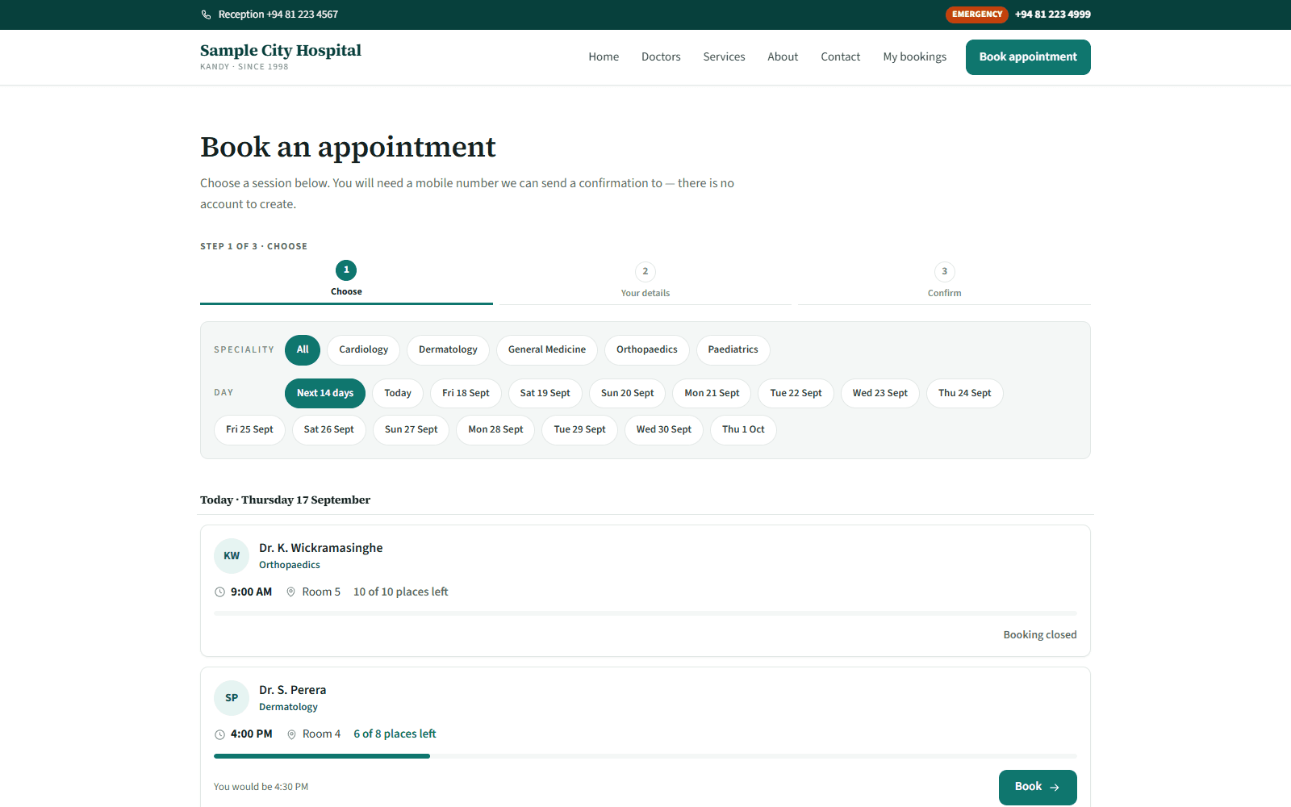
Task: Click the KW avatar of Dr. Wickramasinghe
Action: coord(232,556)
